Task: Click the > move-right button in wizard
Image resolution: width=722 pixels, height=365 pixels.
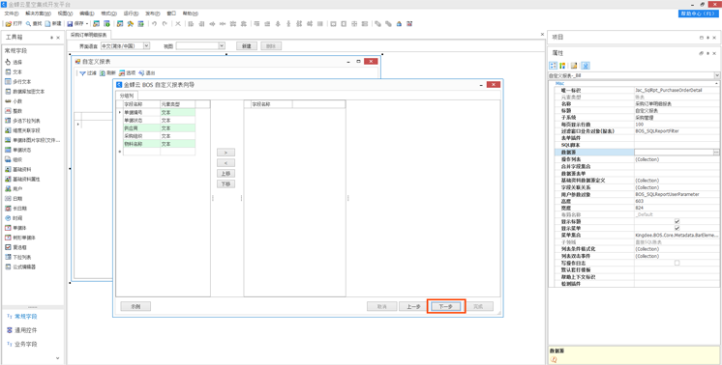Action: (x=226, y=152)
